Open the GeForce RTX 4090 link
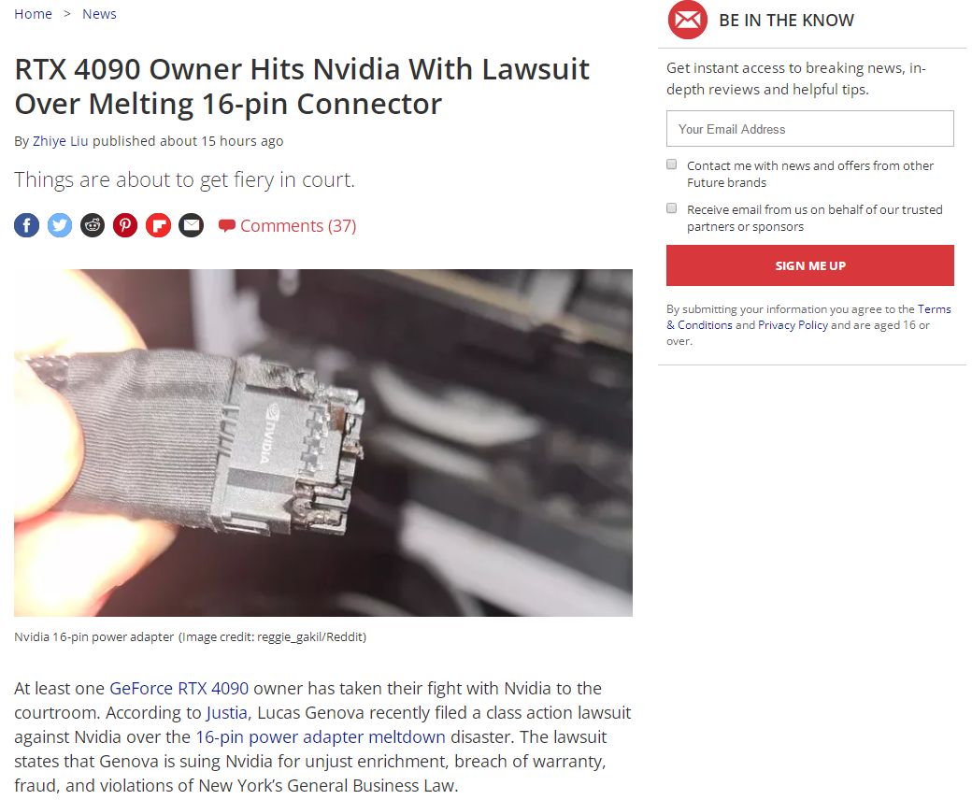Viewport: 972px width, 800px height. (179, 689)
